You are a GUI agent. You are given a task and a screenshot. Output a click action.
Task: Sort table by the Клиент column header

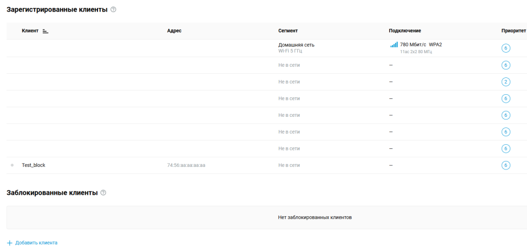point(30,31)
